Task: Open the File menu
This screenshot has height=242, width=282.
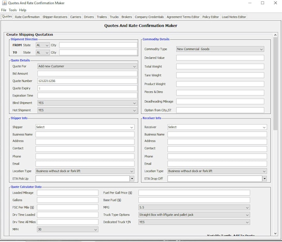Action: [x=4, y=10]
